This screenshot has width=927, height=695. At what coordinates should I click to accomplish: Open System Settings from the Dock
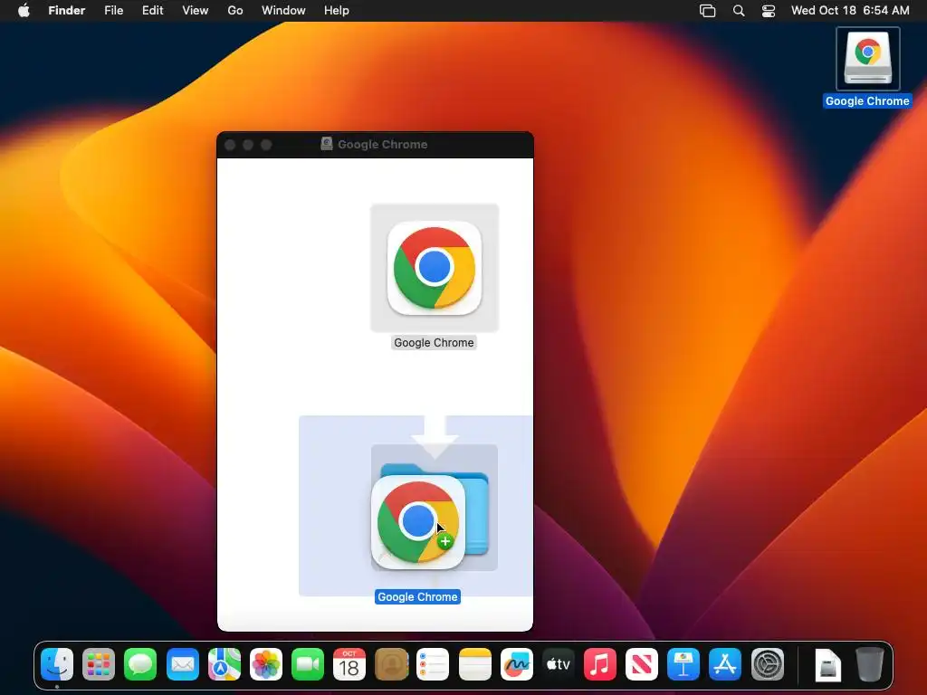(x=768, y=665)
